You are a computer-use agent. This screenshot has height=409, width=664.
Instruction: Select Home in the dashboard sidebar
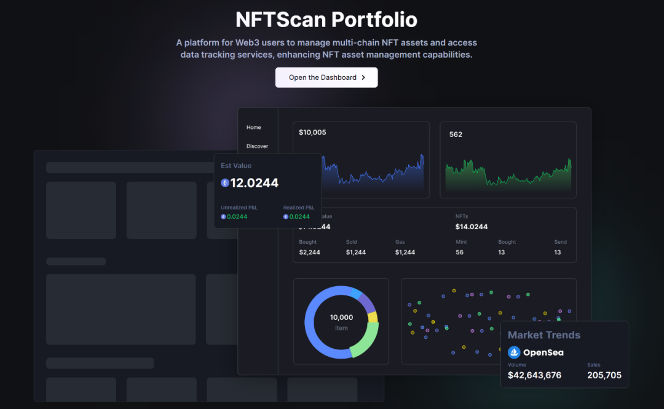pos(254,127)
